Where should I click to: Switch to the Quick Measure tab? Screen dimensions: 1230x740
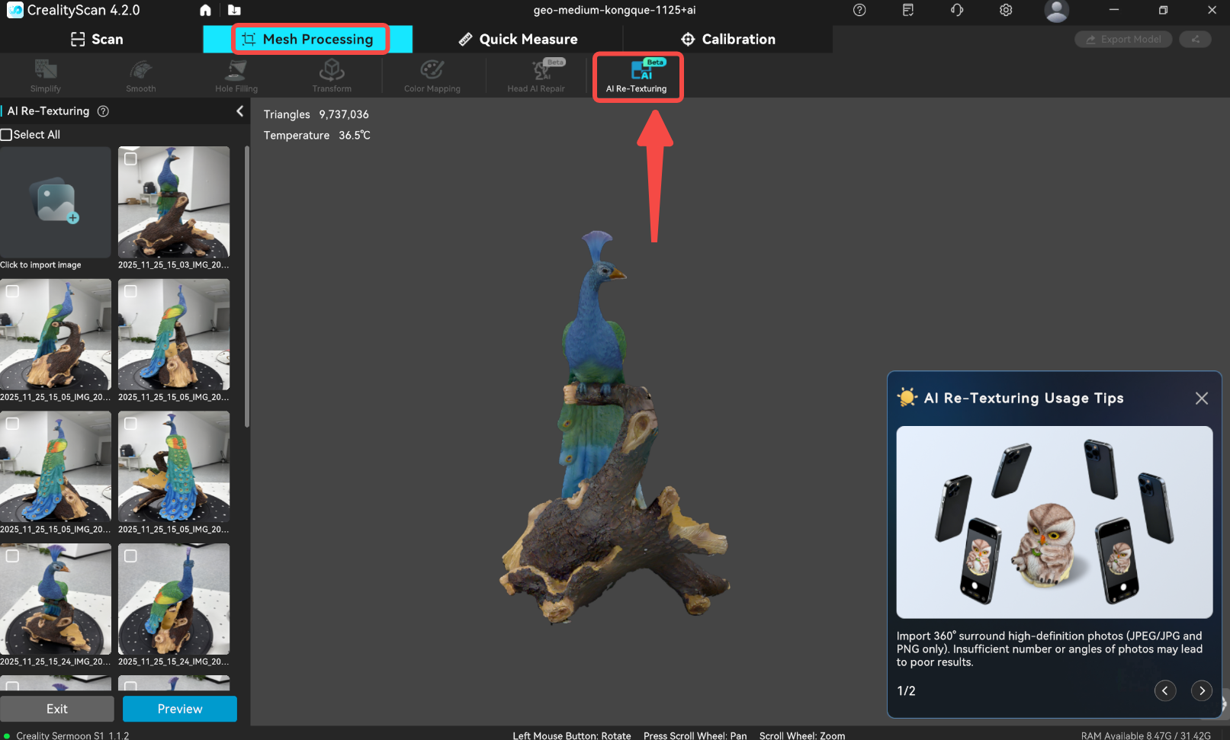pos(519,40)
